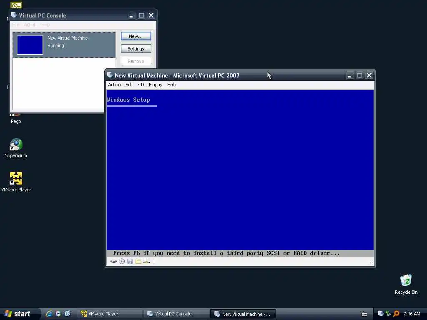
Task: Click the orange magnifier tray icon
Action: pos(396,314)
